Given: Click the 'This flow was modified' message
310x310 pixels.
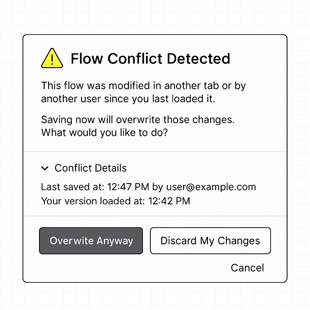Looking at the screenshot, I should point(143,86).
